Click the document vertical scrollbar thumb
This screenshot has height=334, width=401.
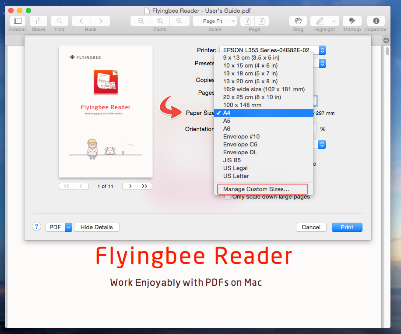point(387,51)
